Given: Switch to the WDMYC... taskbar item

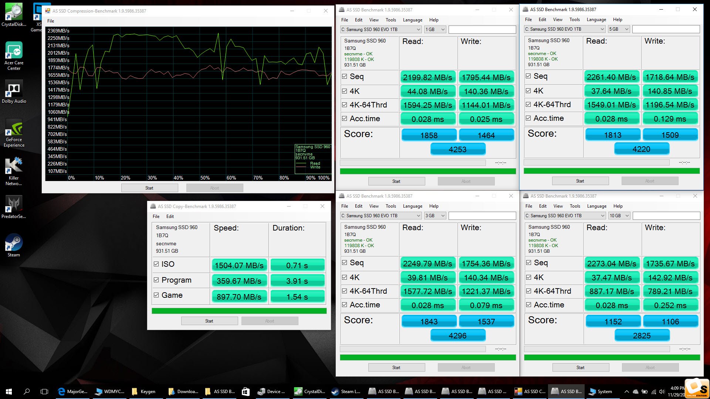Looking at the screenshot, I should pos(109,392).
